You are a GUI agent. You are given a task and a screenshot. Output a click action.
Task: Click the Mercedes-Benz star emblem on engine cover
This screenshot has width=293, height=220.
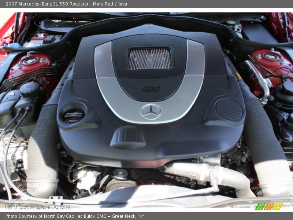151,112
